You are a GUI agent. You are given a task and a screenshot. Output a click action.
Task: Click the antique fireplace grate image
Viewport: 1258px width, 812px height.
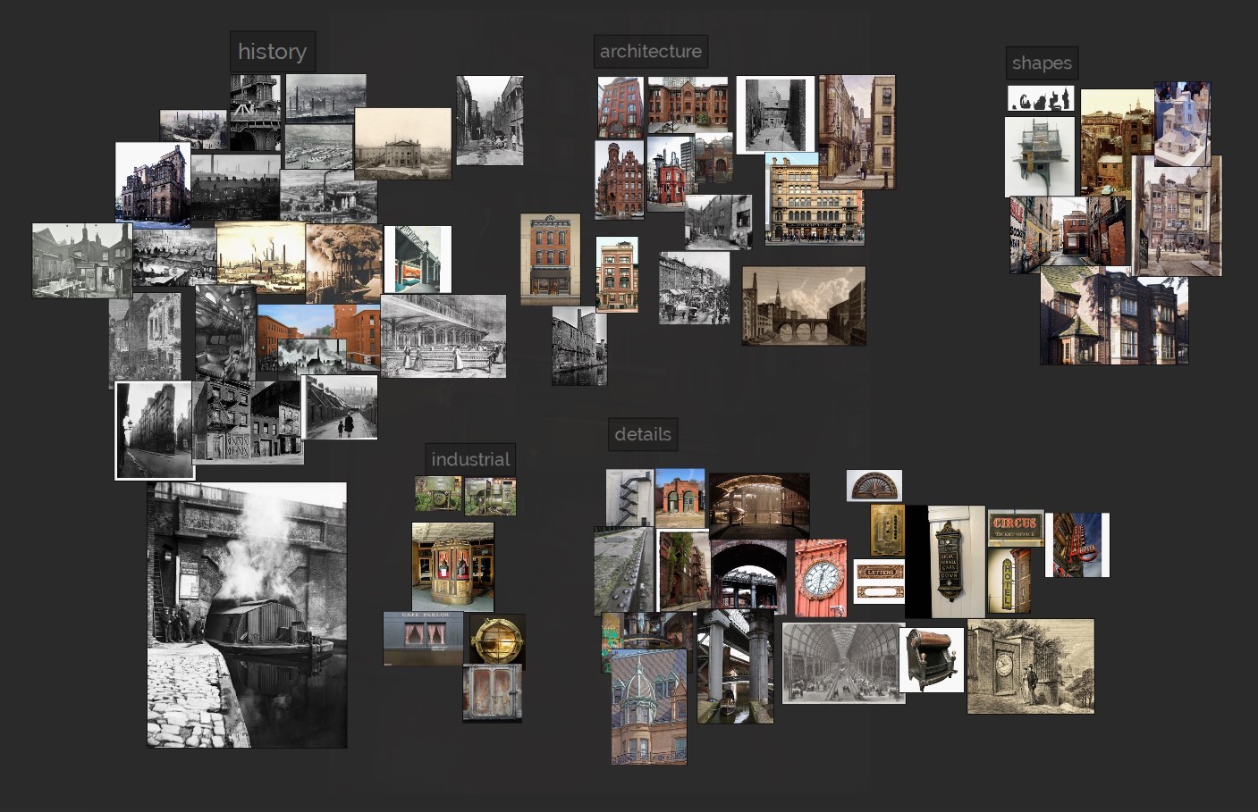pos(931,659)
